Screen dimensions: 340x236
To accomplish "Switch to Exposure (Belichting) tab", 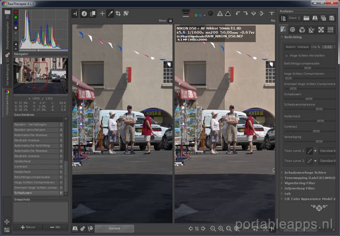I will pos(283,29).
